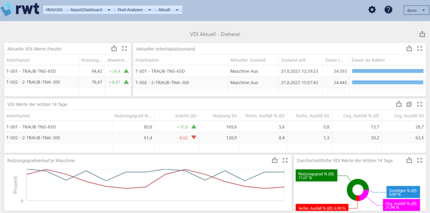Click the rwt logo
This screenshot has width=430, height=213.
(x=19, y=9)
